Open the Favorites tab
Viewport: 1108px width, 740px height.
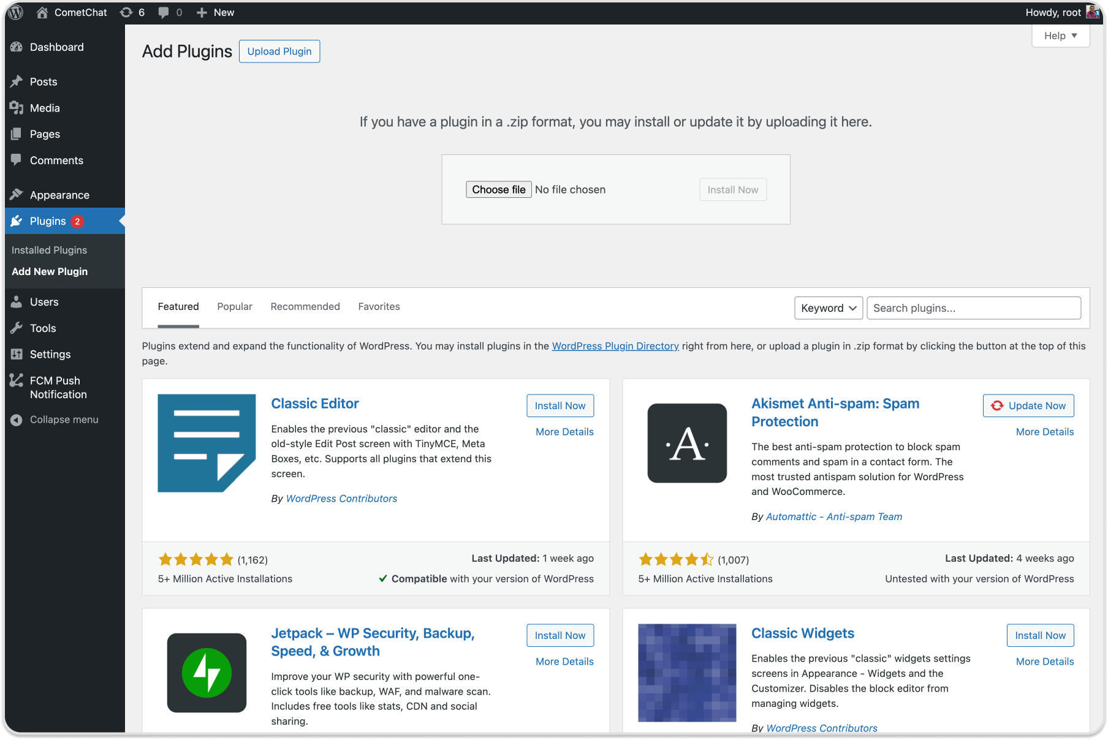tap(379, 306)
